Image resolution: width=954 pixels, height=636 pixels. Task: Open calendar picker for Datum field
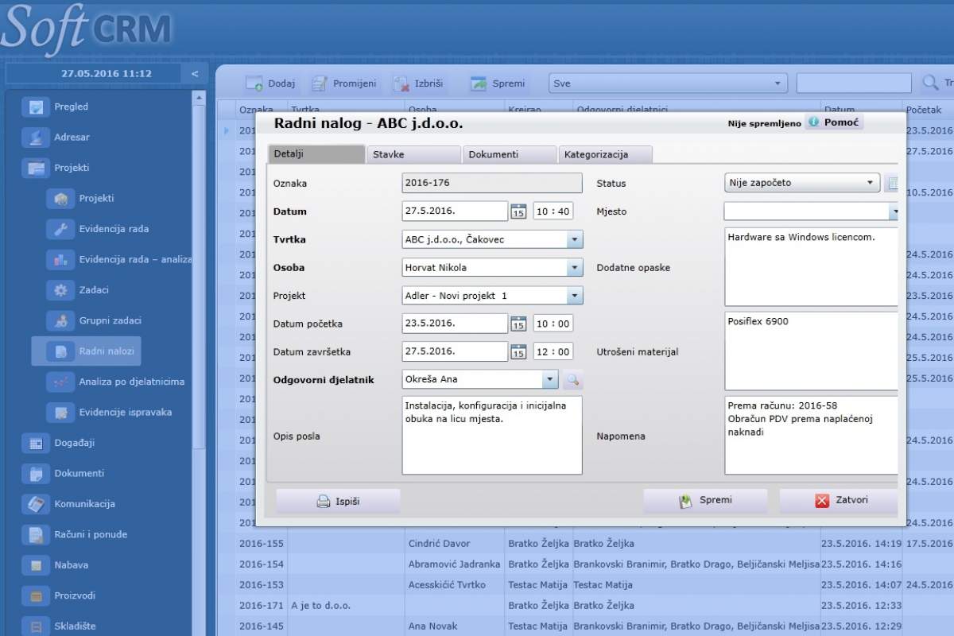tap(518, 211)
